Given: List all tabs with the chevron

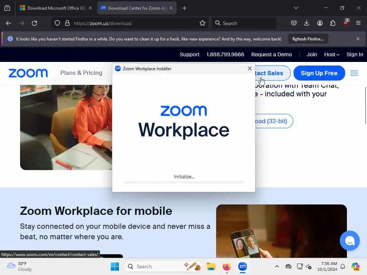Looking at the screenshot, I should pos(296,8).
